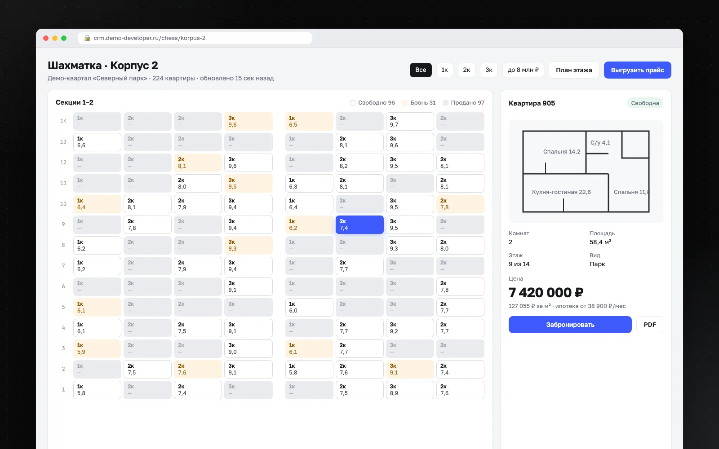Open the 'План этажа' view

tap(574, 70)
